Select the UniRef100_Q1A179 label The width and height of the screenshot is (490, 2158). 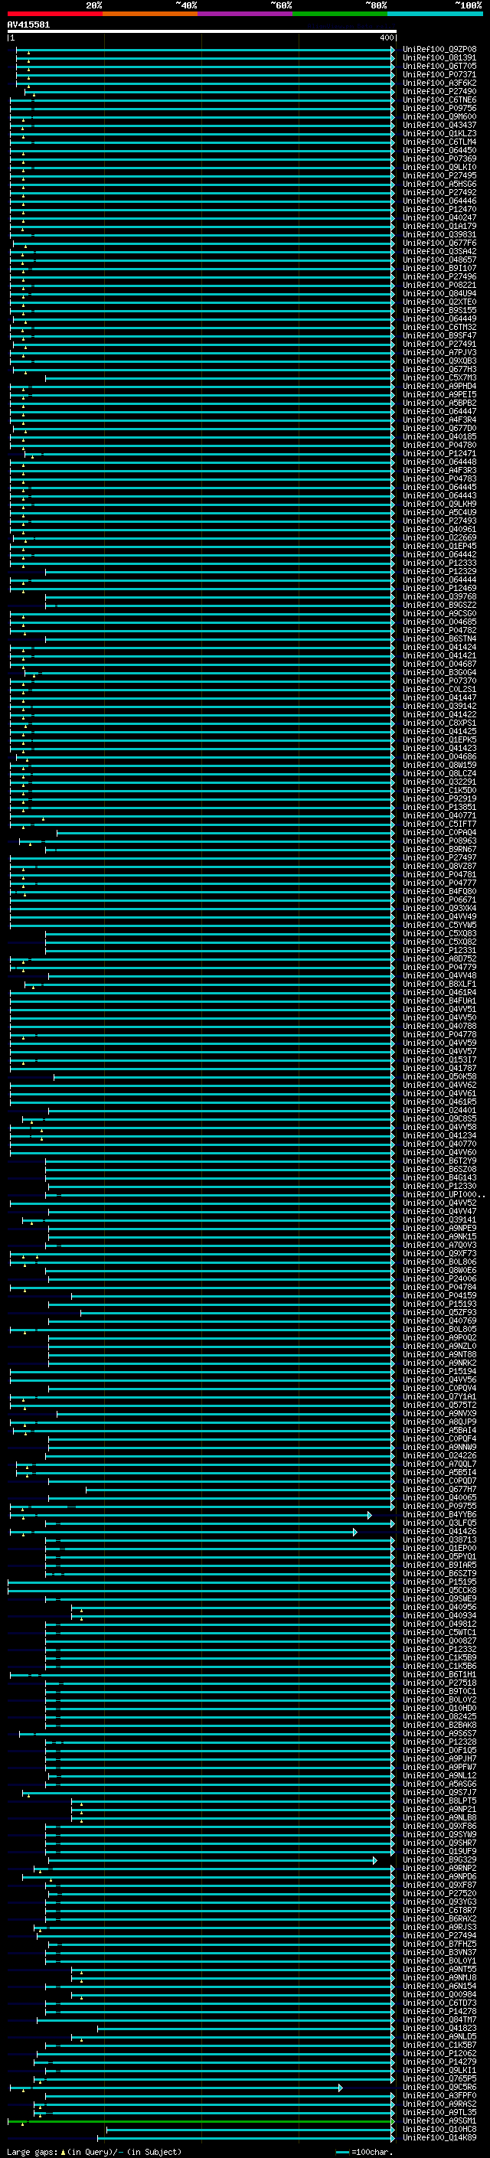coord(439,226)
